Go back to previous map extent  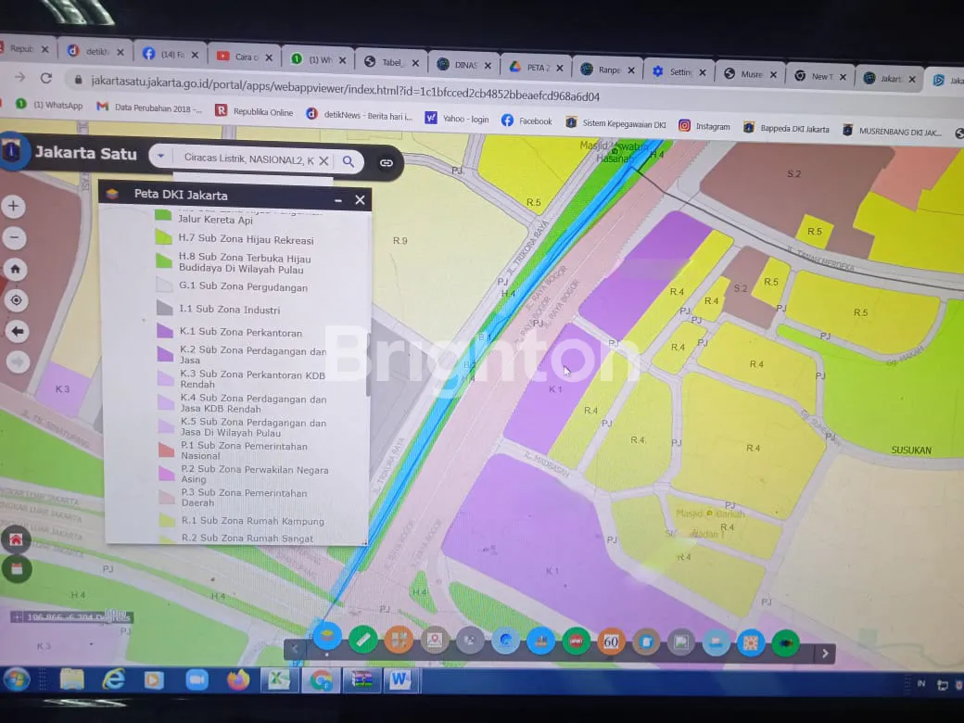point(17,332)
